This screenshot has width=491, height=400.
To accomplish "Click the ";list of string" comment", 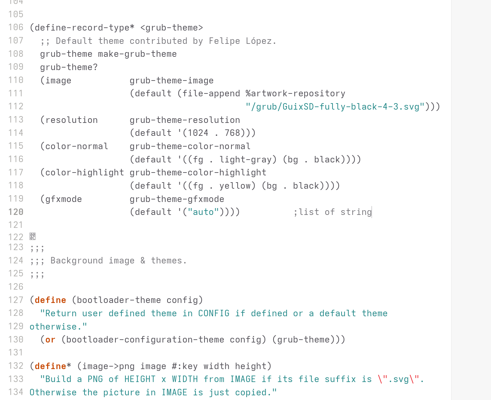I will 332,212.
